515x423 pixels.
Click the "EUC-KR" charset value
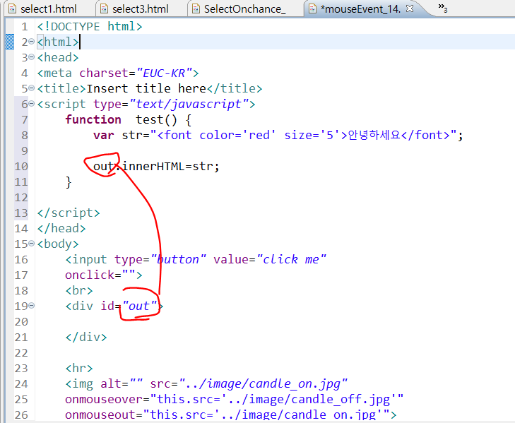[x=164, y=73]
